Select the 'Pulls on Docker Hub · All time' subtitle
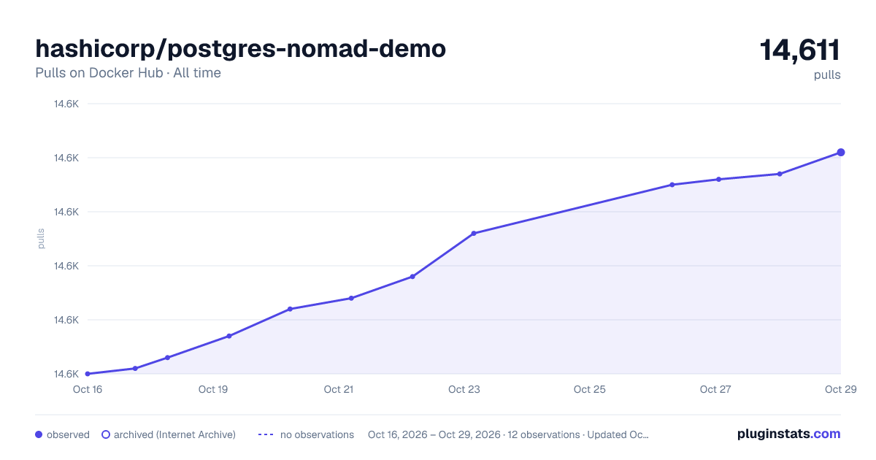 pos(128,73)
